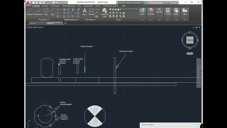Click the plus button to add drawing tab

[x=65, y=23]
